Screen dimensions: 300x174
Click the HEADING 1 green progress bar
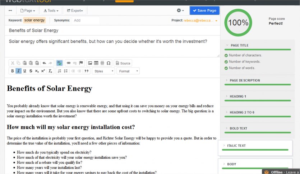tap(258, 100)
